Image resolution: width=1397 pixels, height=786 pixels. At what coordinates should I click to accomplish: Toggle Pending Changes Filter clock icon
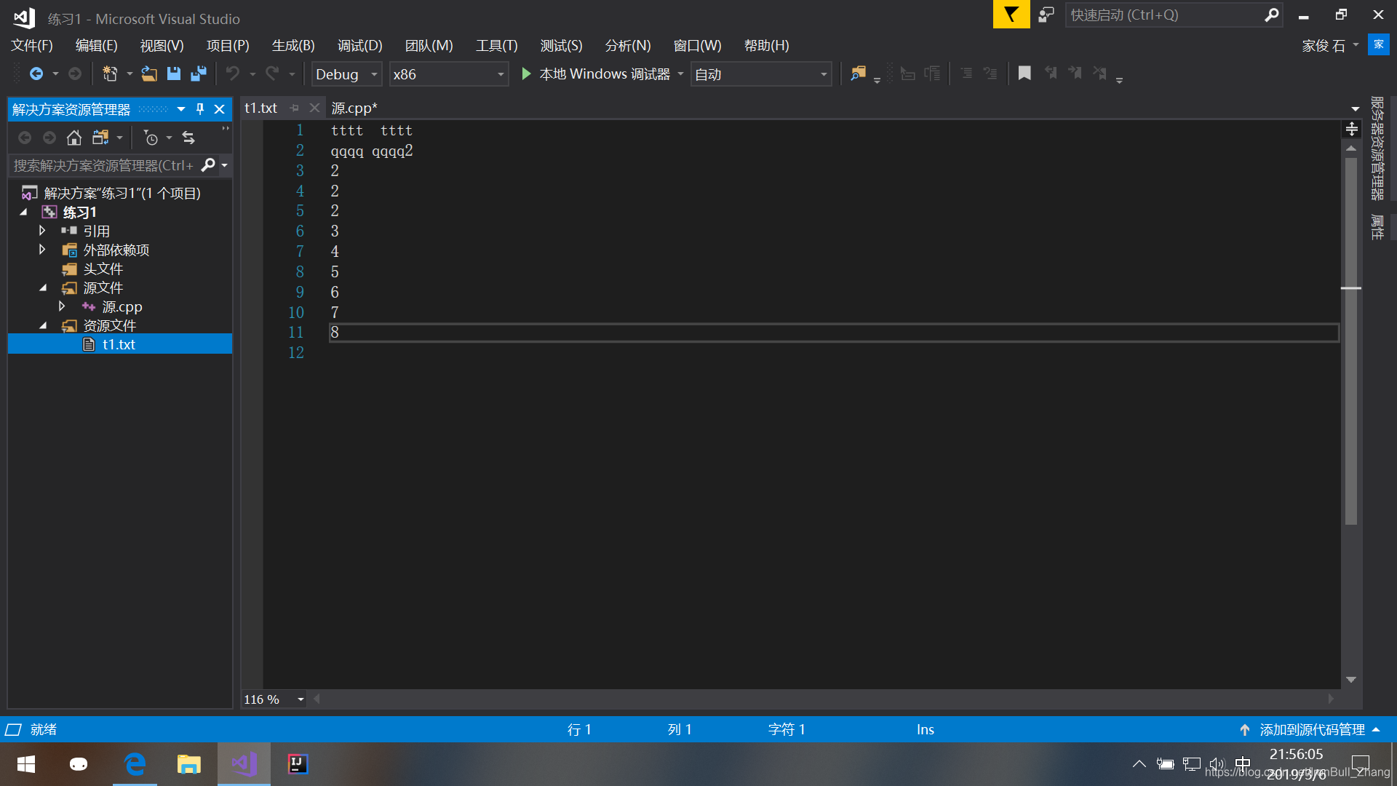pos(151,138)
